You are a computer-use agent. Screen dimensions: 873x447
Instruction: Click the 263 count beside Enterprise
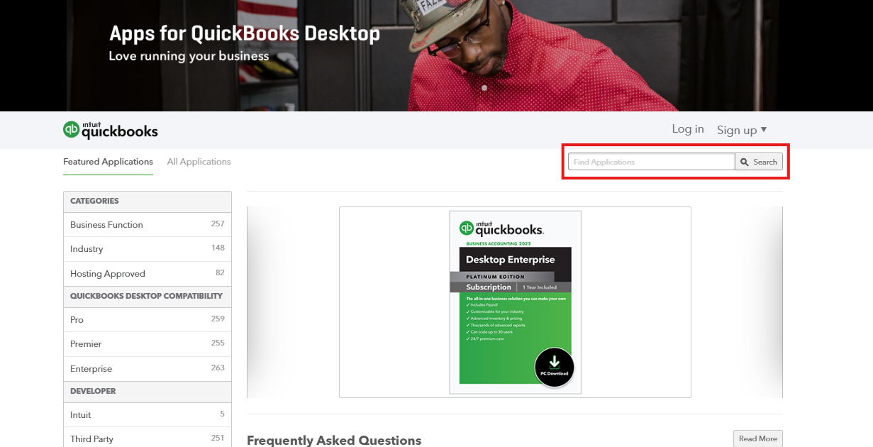click(218, 368)
